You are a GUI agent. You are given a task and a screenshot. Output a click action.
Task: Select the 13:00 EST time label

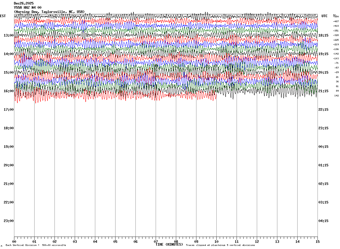[9, 35]
